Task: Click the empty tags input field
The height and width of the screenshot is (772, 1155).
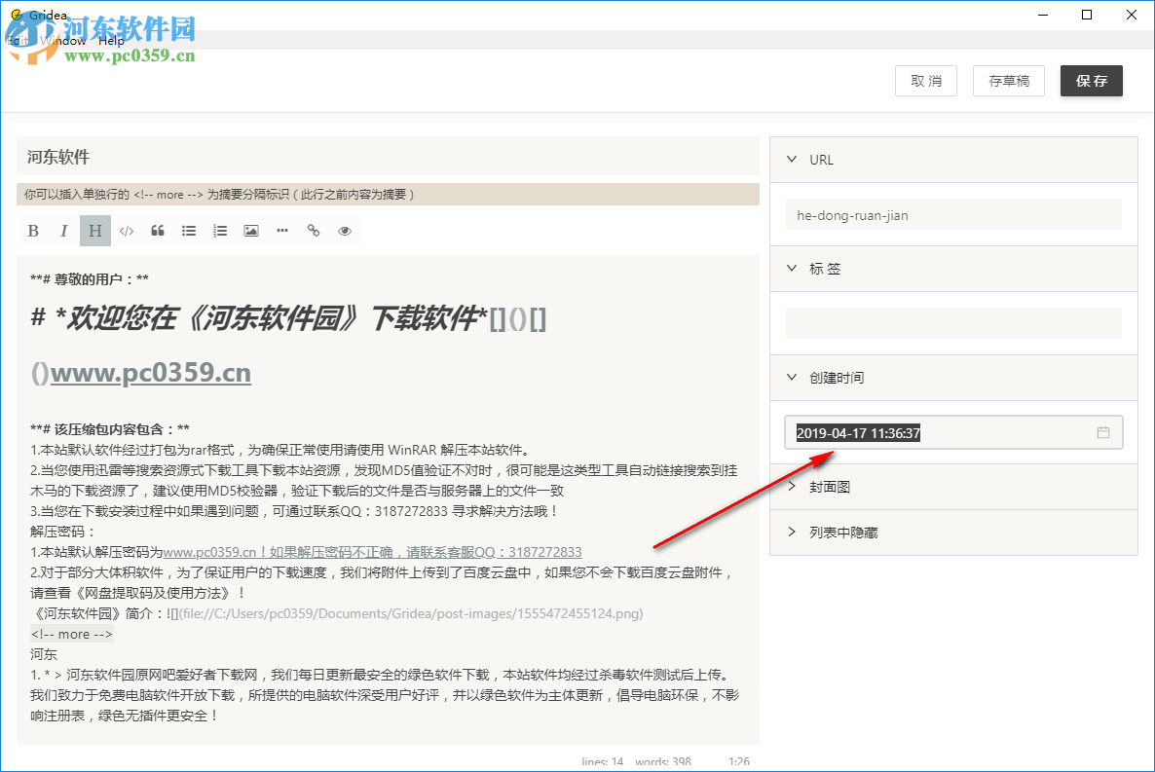Action: [x=953, y=323]
